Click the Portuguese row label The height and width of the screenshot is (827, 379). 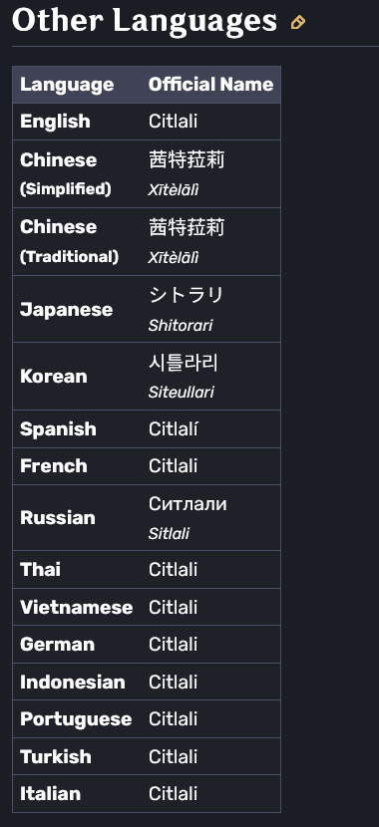coord(76,719)
